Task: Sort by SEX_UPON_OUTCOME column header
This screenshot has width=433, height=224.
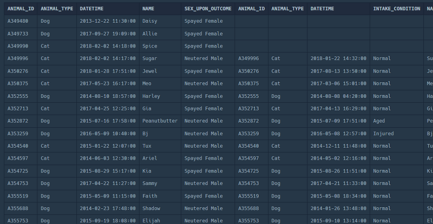Action: pos(207,9)
